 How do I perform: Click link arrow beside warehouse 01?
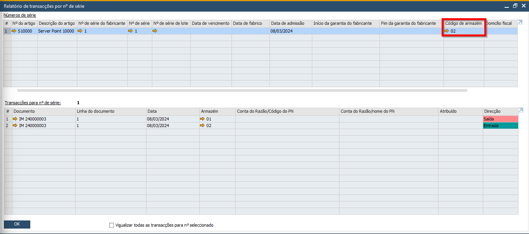tap(202, 119)
